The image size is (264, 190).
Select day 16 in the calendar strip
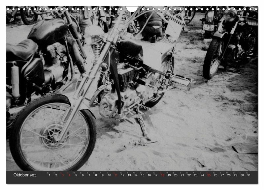pos(149,175)
